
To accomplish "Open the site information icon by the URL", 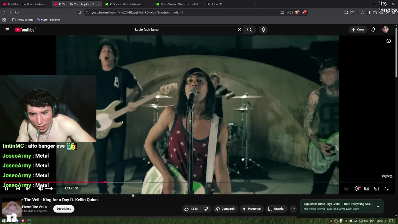I will (x=87, y=12).
